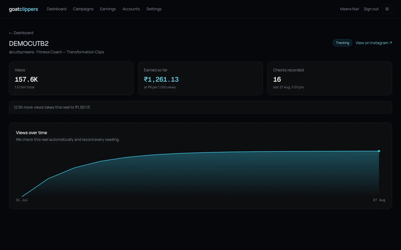Click the Checks recorded label
This screenshot has height=250, width=401.
click(x=288, y=70)
